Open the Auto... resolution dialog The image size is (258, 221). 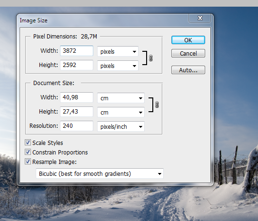188,70
